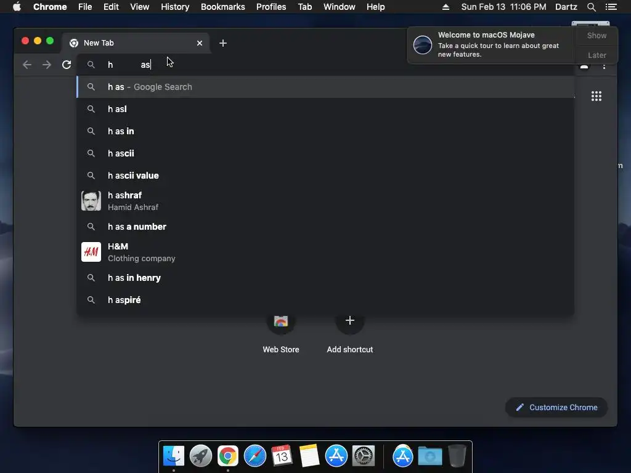Open Trash from the Dock
The height and width of the screenshot is (473, 631).
point(457,456)
